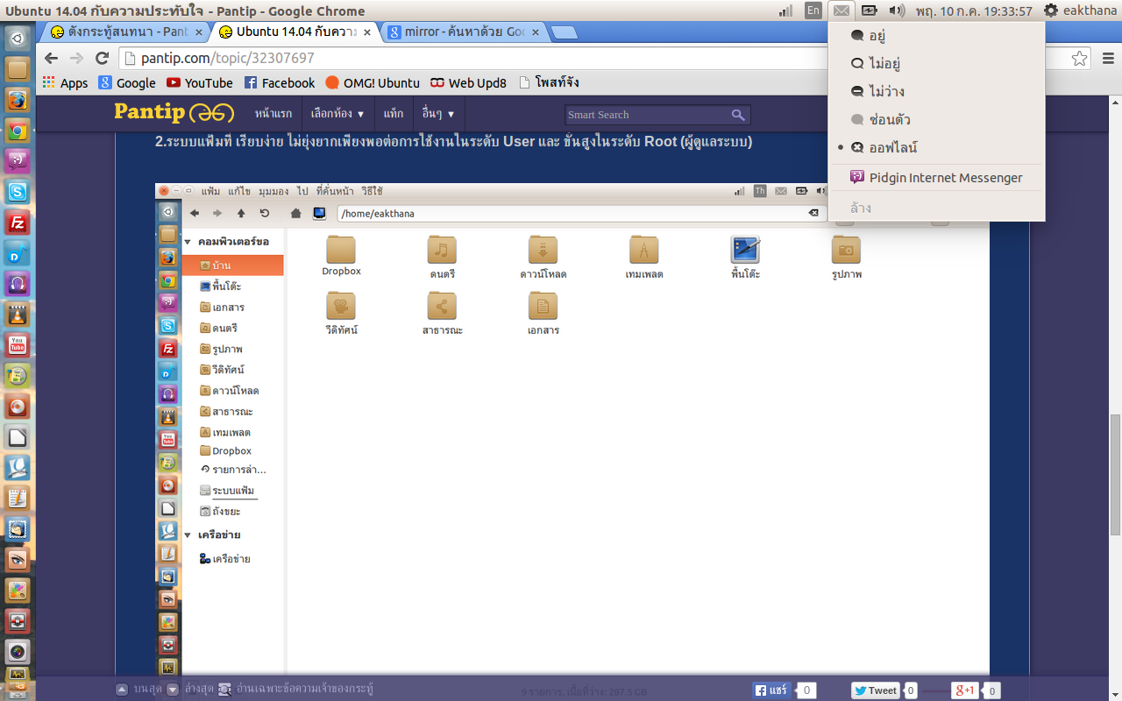This screenshot has height=701, width=1122.
Task: Open the Facebook bookmark
Action: pyautogui.click(x=280, y=82)
